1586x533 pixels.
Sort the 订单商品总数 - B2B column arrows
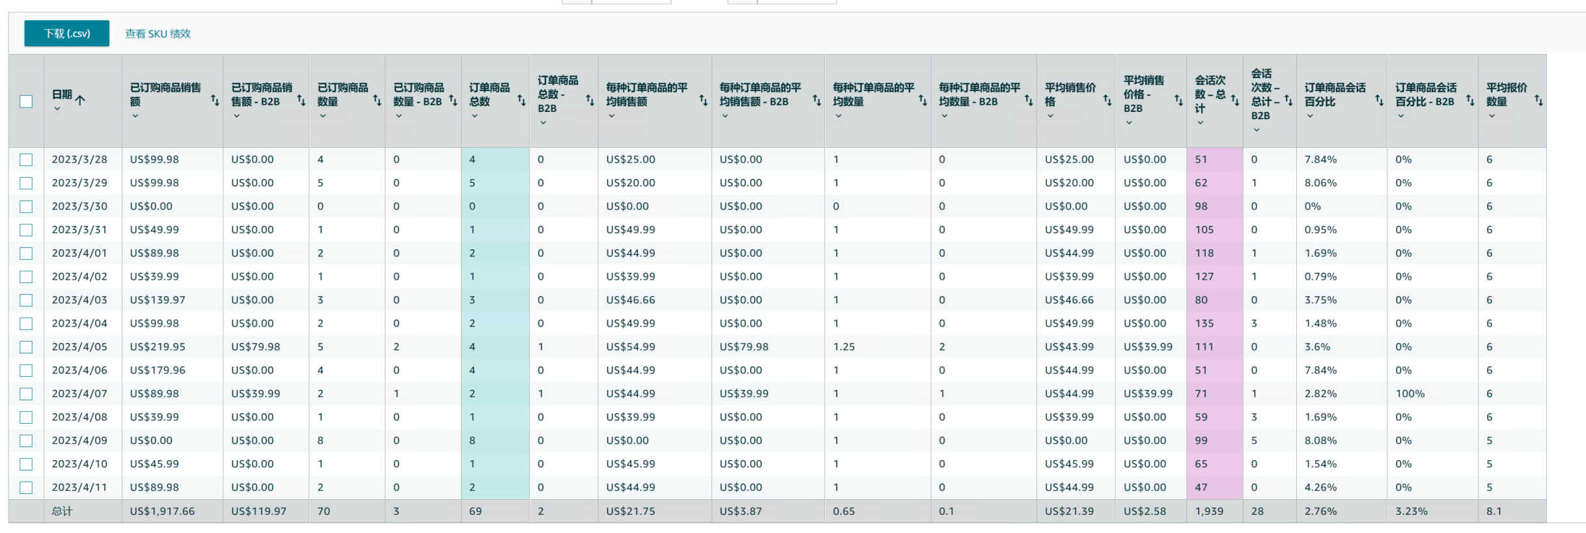[x=590, y=100]
